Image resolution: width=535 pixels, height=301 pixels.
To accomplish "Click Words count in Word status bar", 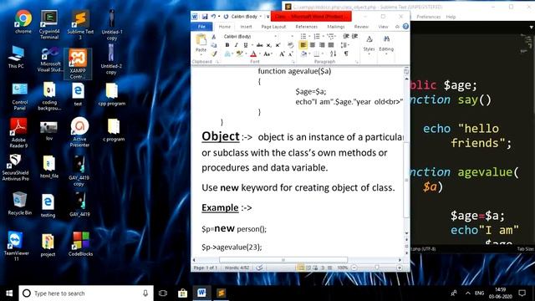I will 237,268.
